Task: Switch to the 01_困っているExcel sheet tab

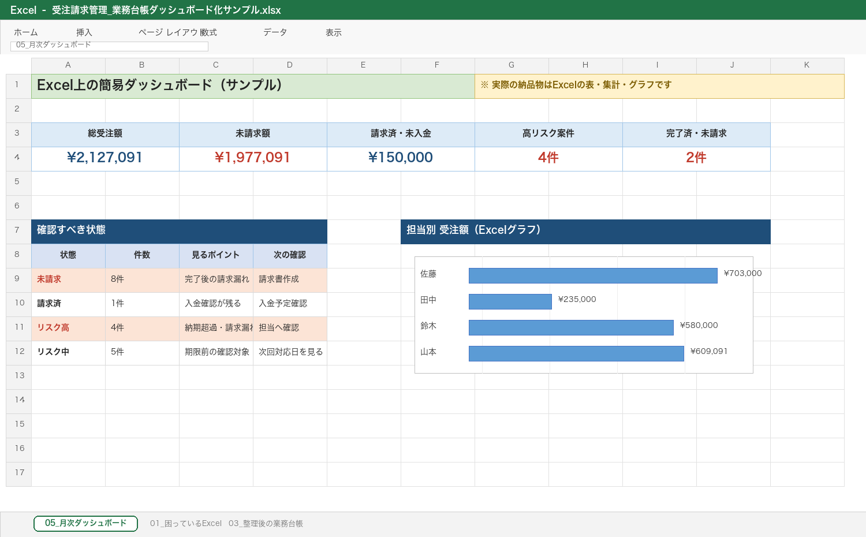Action: click(x=186, y=523)
